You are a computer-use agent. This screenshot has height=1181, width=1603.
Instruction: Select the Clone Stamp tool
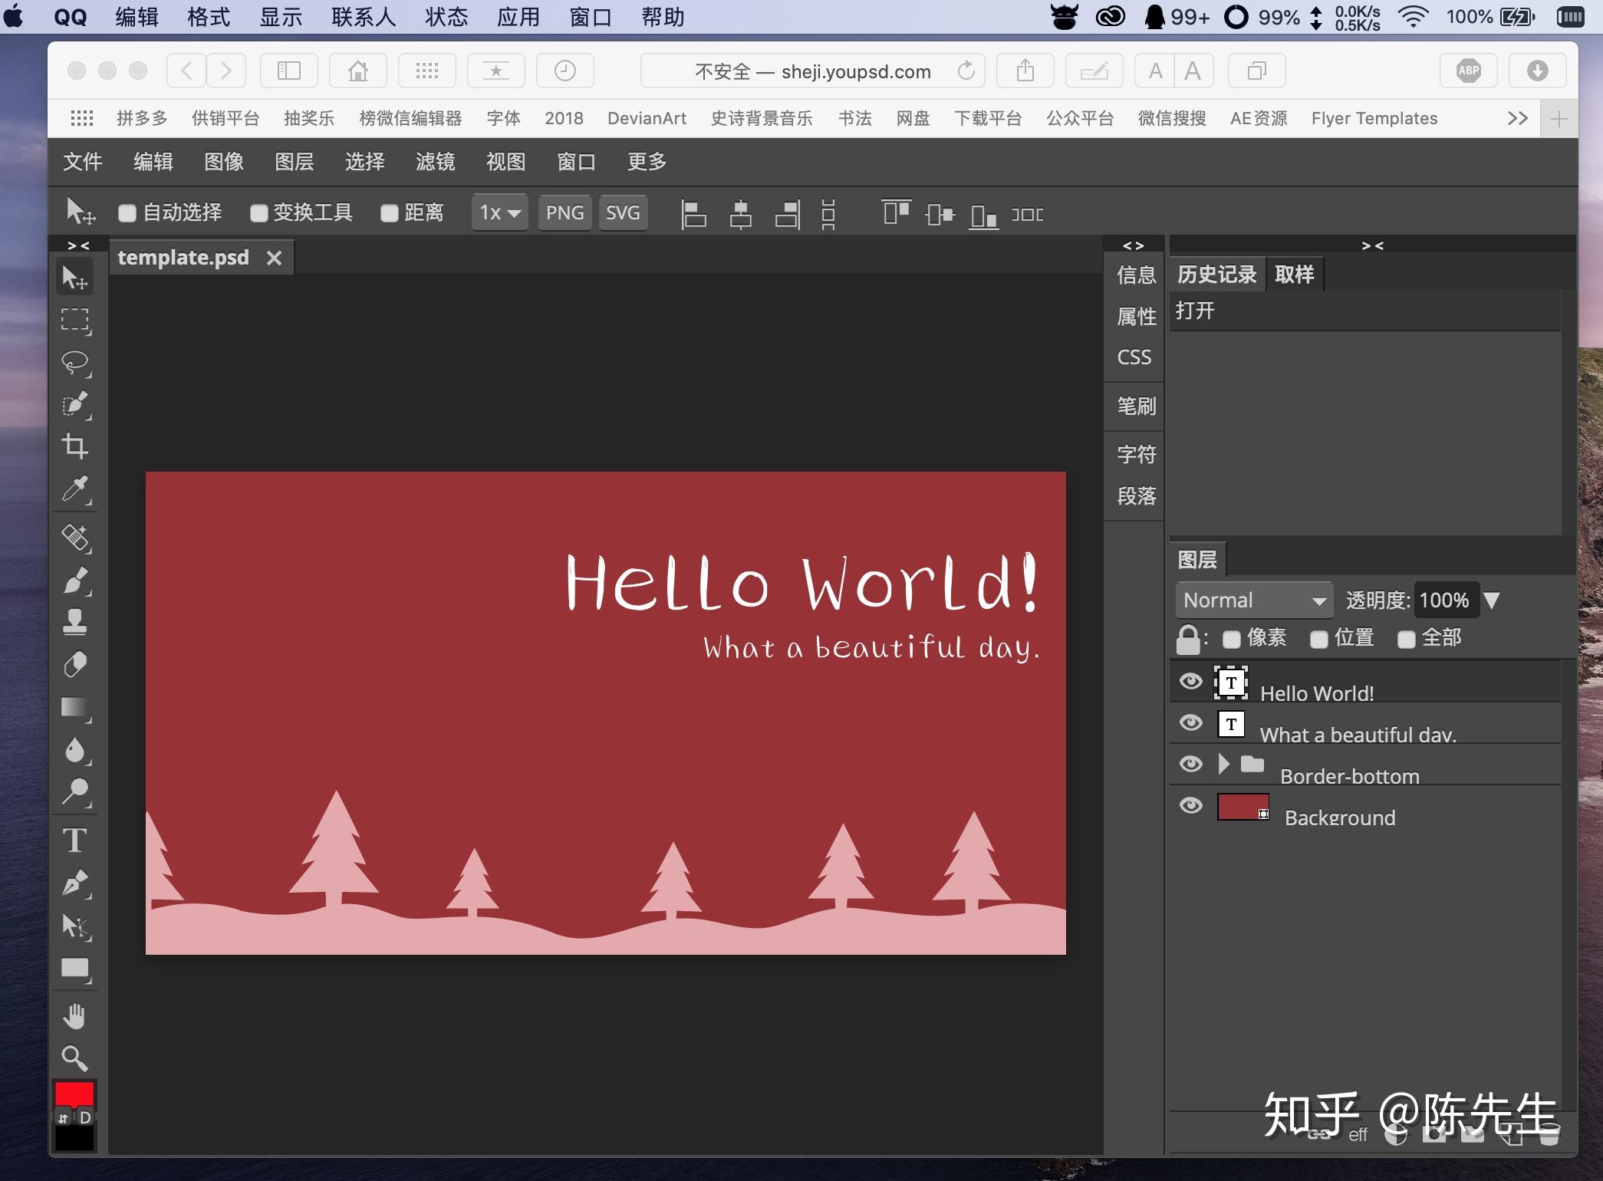[x=75, y=622]
